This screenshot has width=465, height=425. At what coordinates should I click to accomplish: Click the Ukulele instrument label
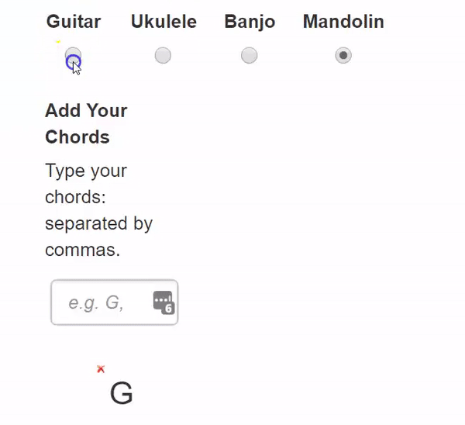coord(164,22)
